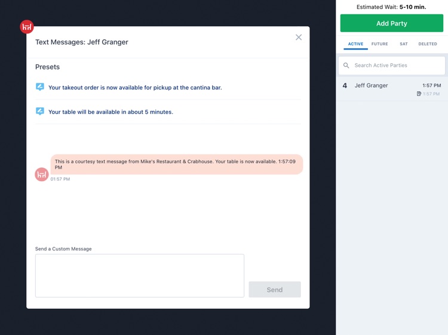Click the Send button
This screenshot has width=448, height=335.
(x=275, y=290)
